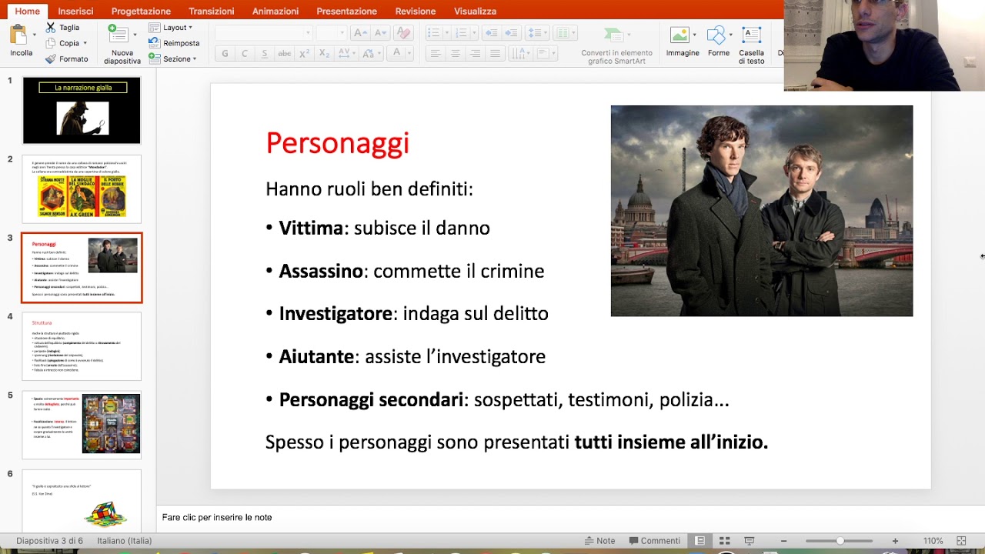
Task: Toggle Note pane in status bar
Action: (599, 541)
